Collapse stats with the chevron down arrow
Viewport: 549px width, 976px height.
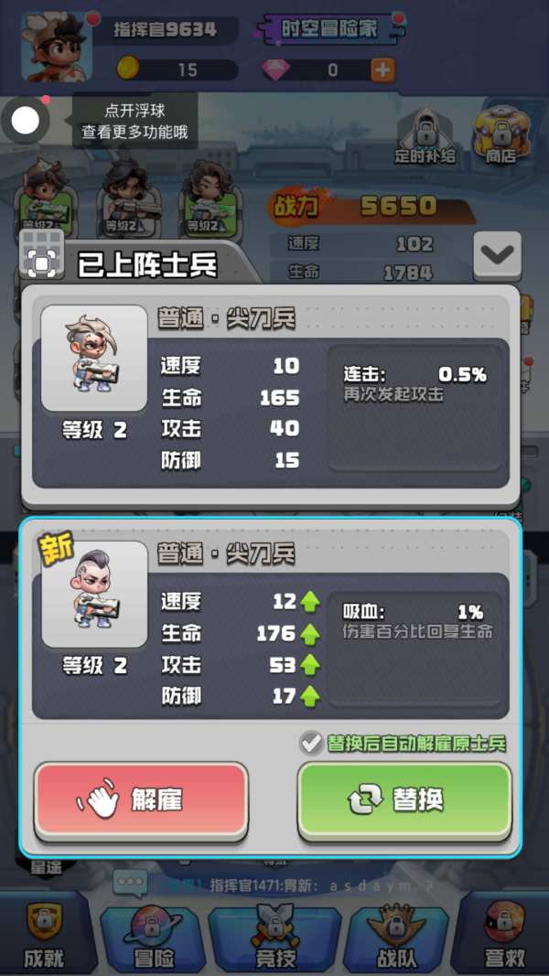pyautogui.click(x=498, y=254)
